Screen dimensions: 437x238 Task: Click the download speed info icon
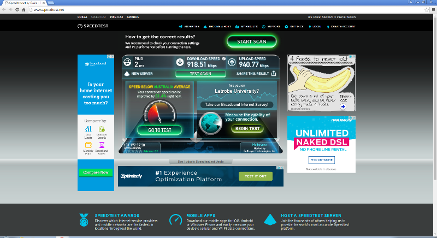(224, 58)
